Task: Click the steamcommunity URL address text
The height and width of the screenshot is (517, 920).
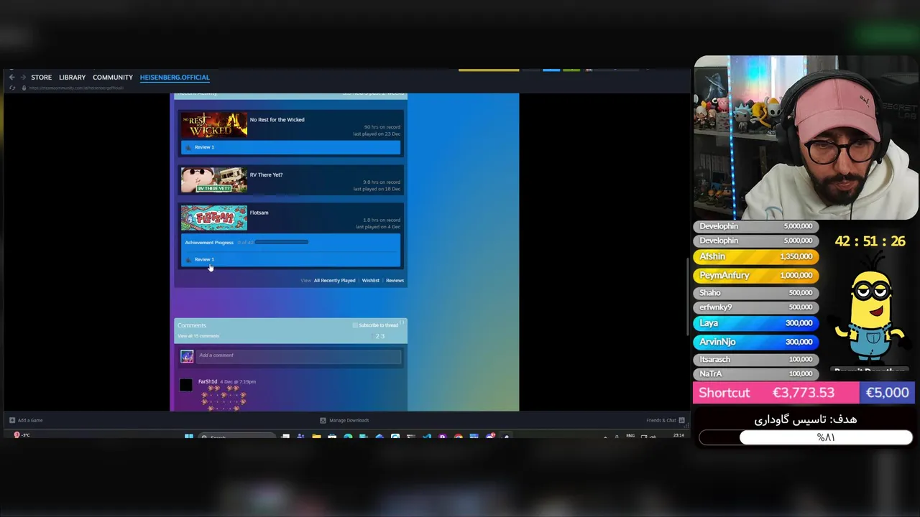Action: click(76, 88)
